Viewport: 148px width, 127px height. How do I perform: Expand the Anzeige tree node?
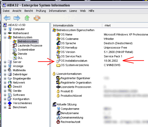[x=5, y=66]
